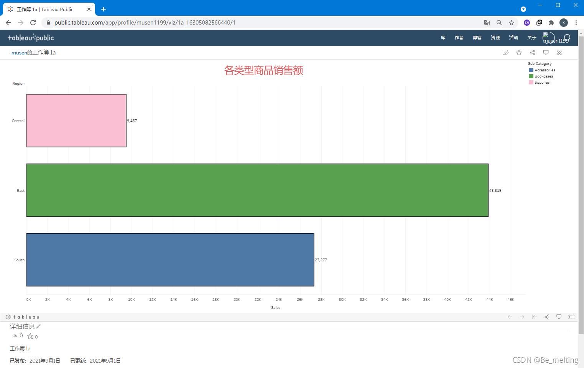Reload the Tableau Public page
584x368 pixels.
33,23
